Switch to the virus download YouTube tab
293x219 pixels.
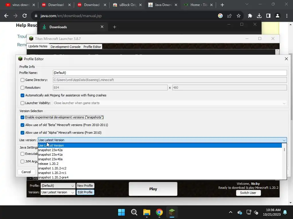(21, 5)
